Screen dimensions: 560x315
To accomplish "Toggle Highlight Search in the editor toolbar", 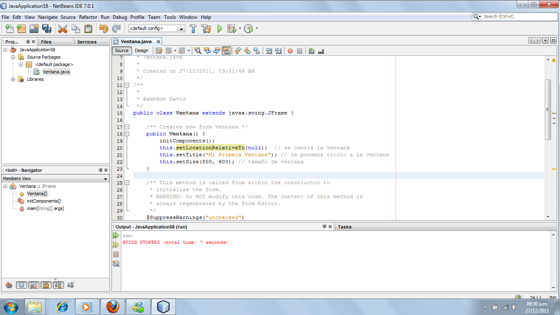I will (226, 50).
